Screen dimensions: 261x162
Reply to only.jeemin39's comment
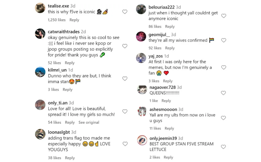tap(168, 157)
